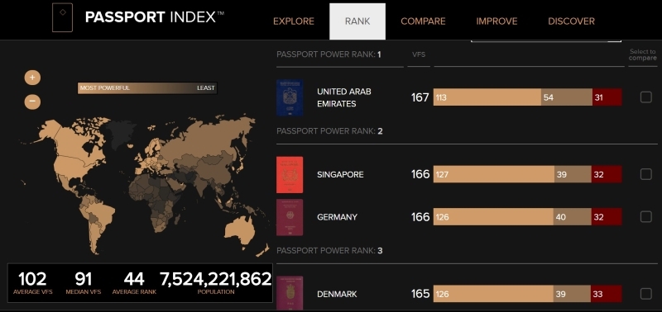Open the Singapore passport cover
The width and height of the screenshot is (662, 312).
pyautogui.click(x=290, y=175)
